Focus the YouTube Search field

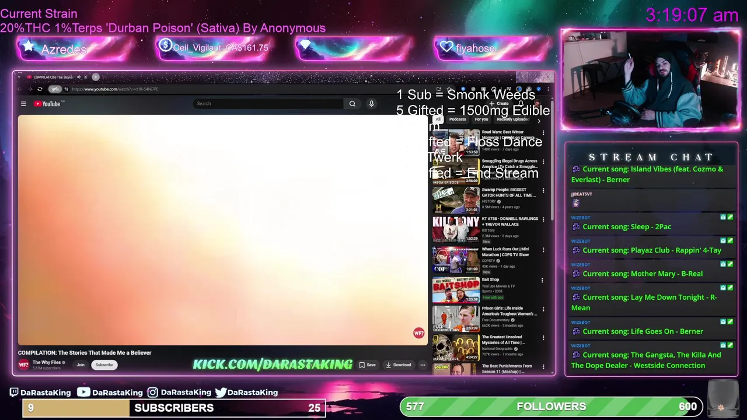point(268,104)
